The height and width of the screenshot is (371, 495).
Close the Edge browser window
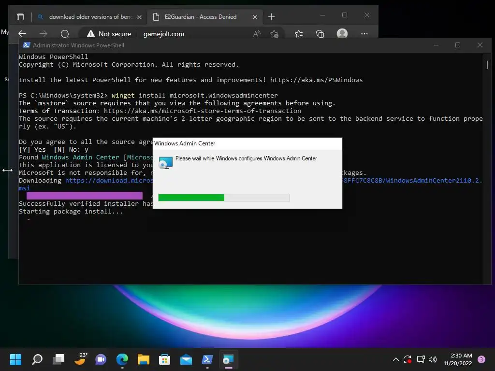(366, 15)
